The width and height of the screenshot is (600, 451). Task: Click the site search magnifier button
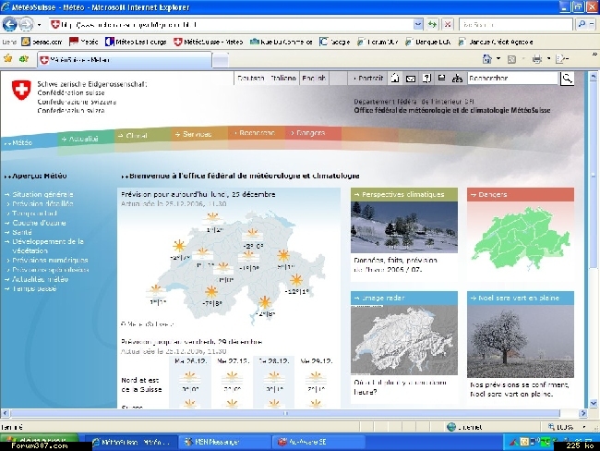pyautogui.click(x=567, y=79)
